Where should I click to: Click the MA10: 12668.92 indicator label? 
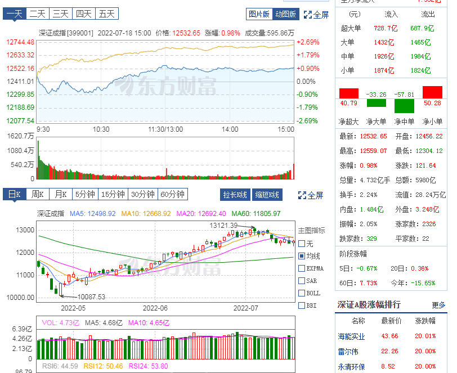(146, 214)
